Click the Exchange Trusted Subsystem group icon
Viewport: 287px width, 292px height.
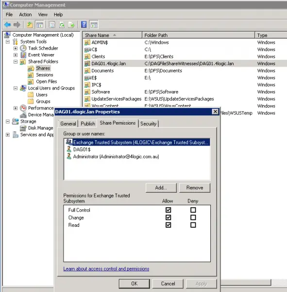pos(69,142)
